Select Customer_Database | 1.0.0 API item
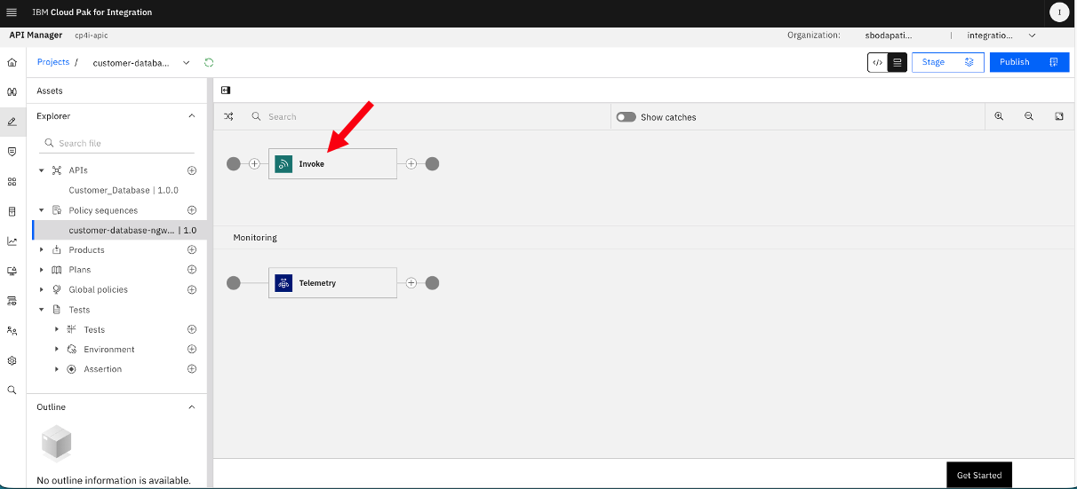1077x489 pixels. pos(124,190)
